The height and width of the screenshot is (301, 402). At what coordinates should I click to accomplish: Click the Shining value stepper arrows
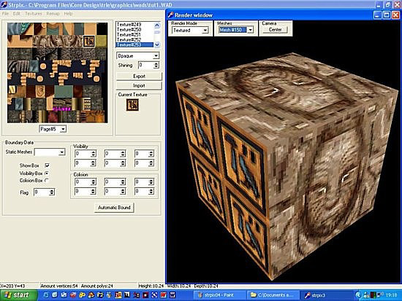(156, 65)
